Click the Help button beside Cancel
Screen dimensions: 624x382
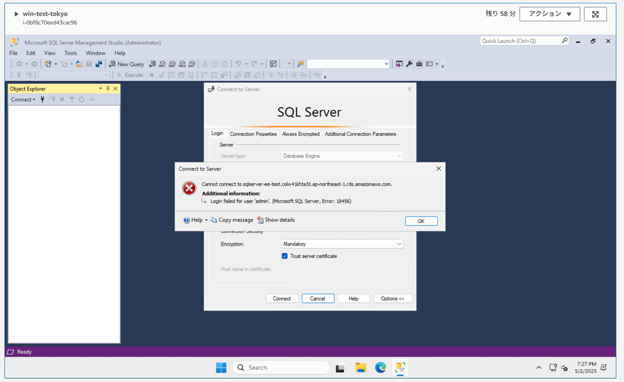tap(353, 298)
